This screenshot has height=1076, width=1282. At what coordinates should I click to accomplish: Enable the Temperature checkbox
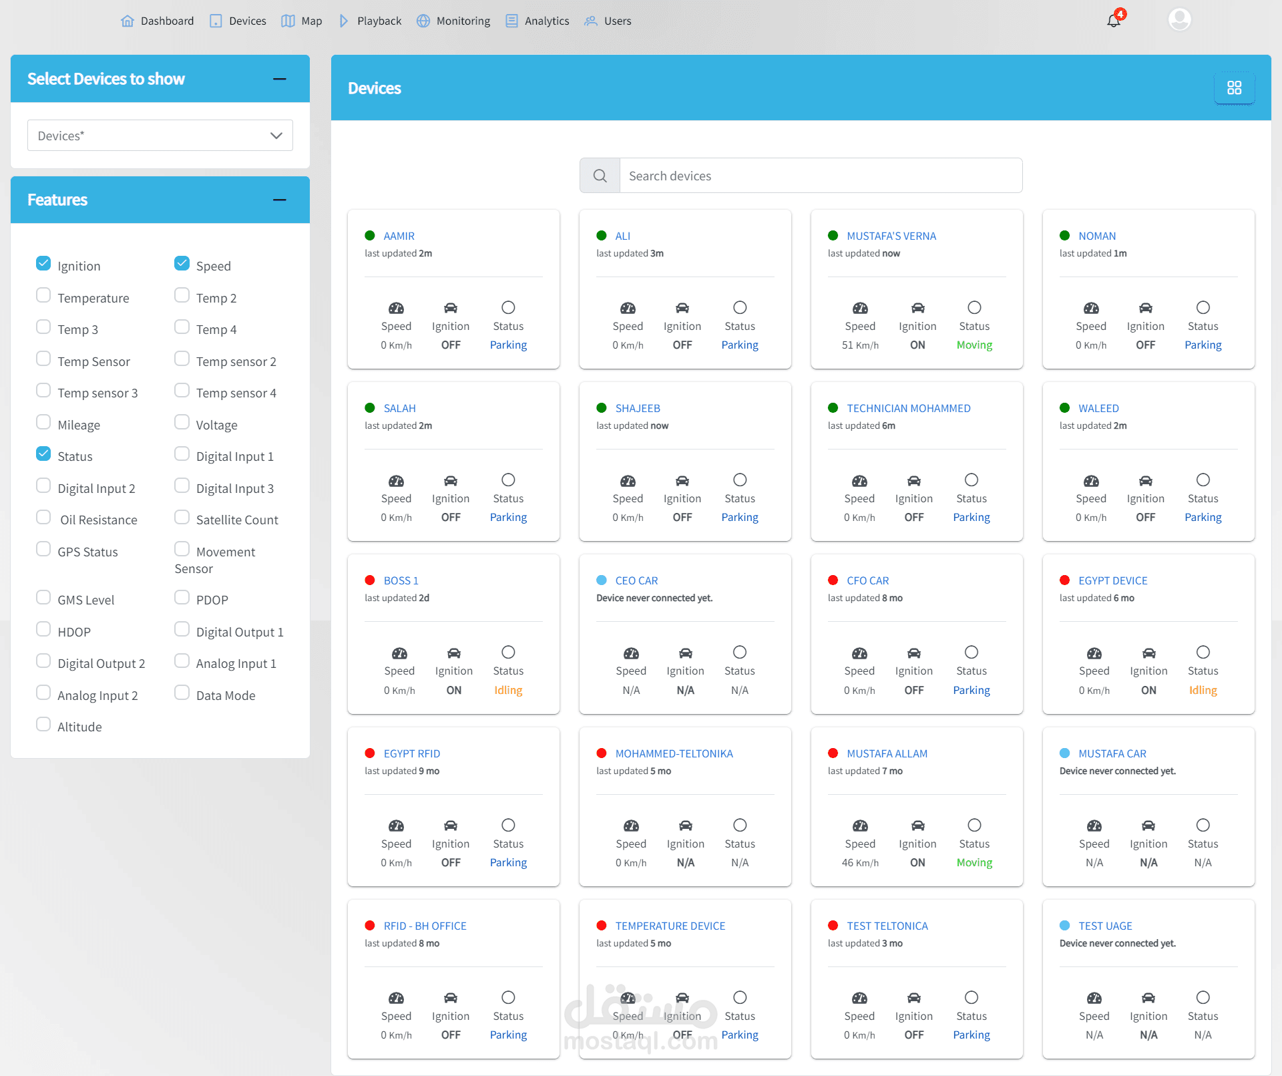[x=43, y=295]
